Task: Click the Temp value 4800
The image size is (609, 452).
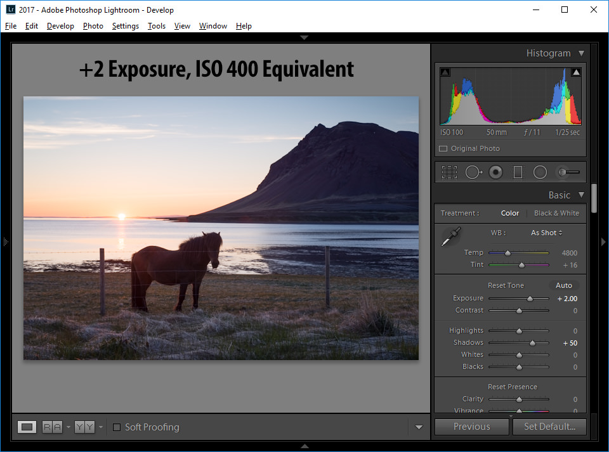Action: pyautogui.click(x=570, y=253)
